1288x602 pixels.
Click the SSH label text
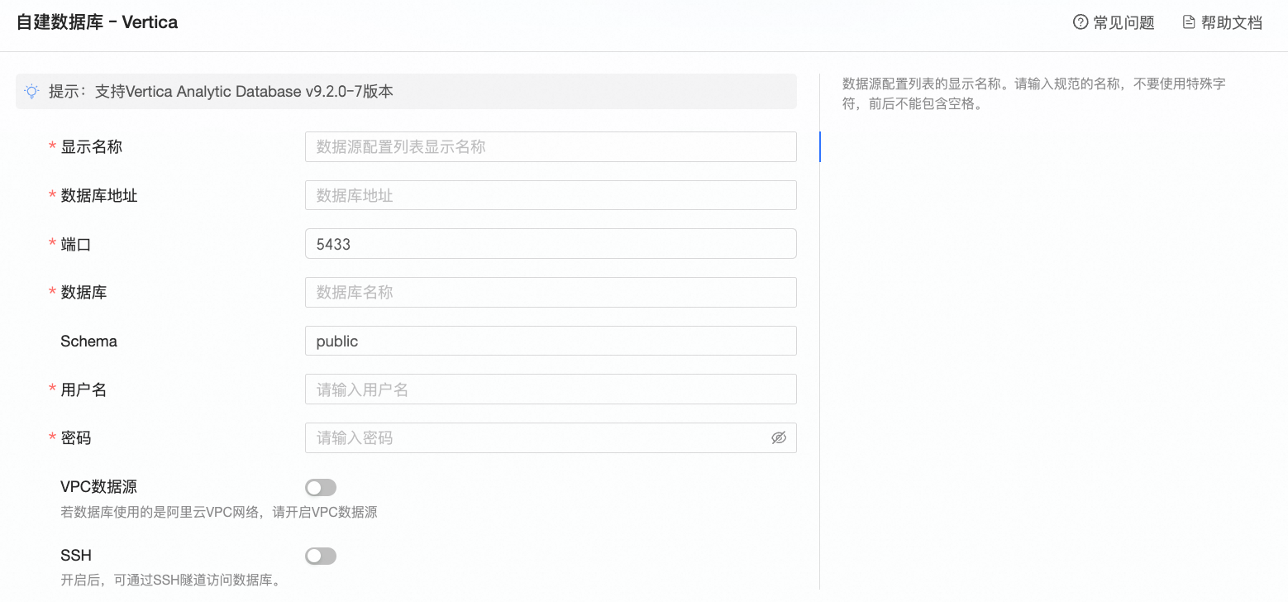pyautogui.click(x=76, y=555)
